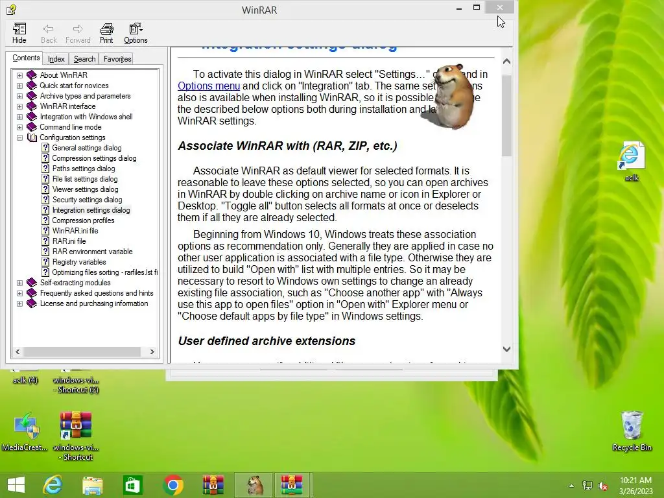Follow the Options menu hyperlink

(209, 86)
